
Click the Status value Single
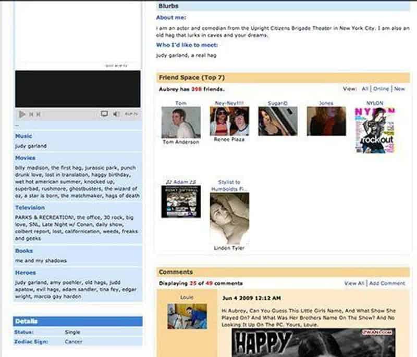[72, 332]
